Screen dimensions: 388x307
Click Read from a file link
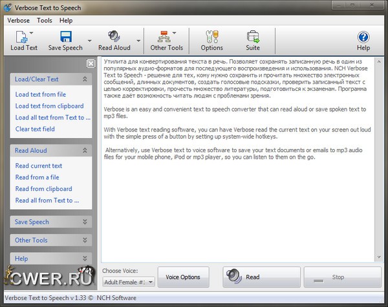pos(37,177)
